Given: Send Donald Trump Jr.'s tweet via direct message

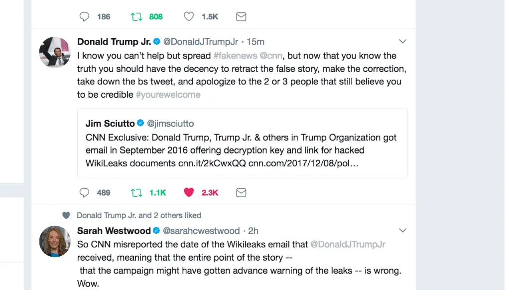Looking at the screenshot, I should point(241,192).
